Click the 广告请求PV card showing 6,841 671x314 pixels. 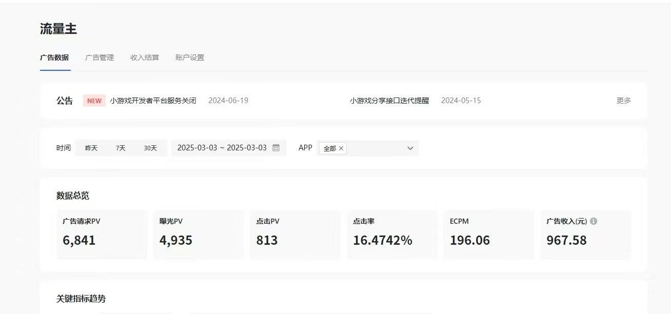click(x=102, y=234)
